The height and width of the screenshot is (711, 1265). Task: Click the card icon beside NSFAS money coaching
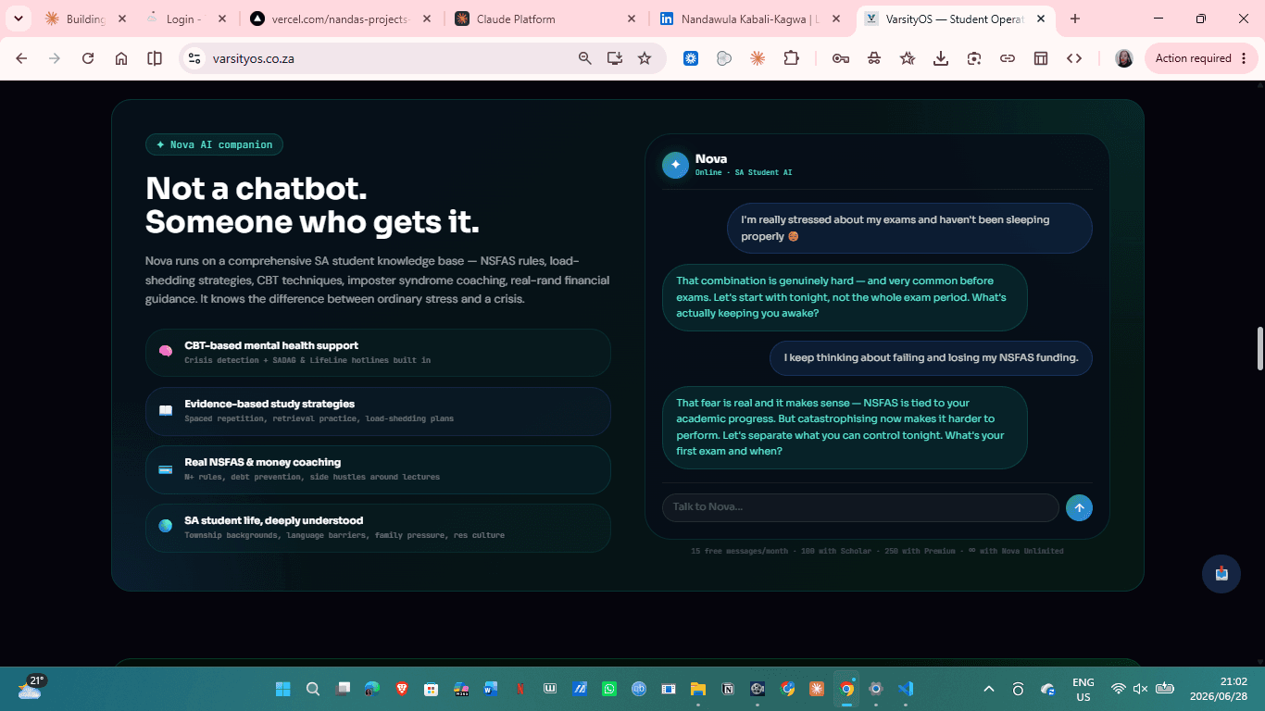pyautogui.click(x=165, y=469)
